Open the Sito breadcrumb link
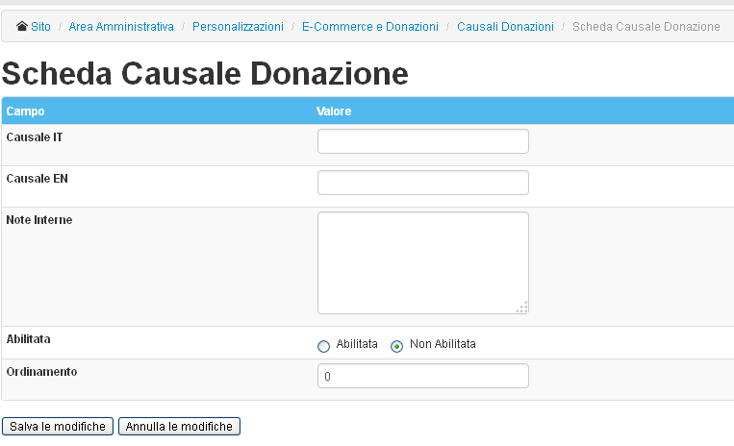Screen dimensions: 734x446 pos(40,27)
